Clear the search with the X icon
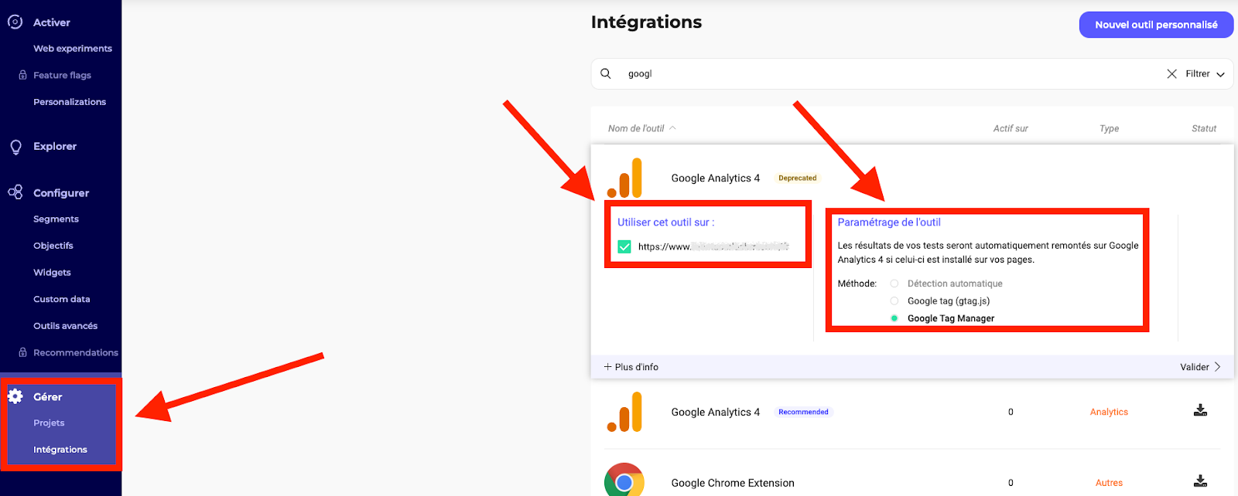This screenshot has width=1238, height=496. tap(1171, 73)
